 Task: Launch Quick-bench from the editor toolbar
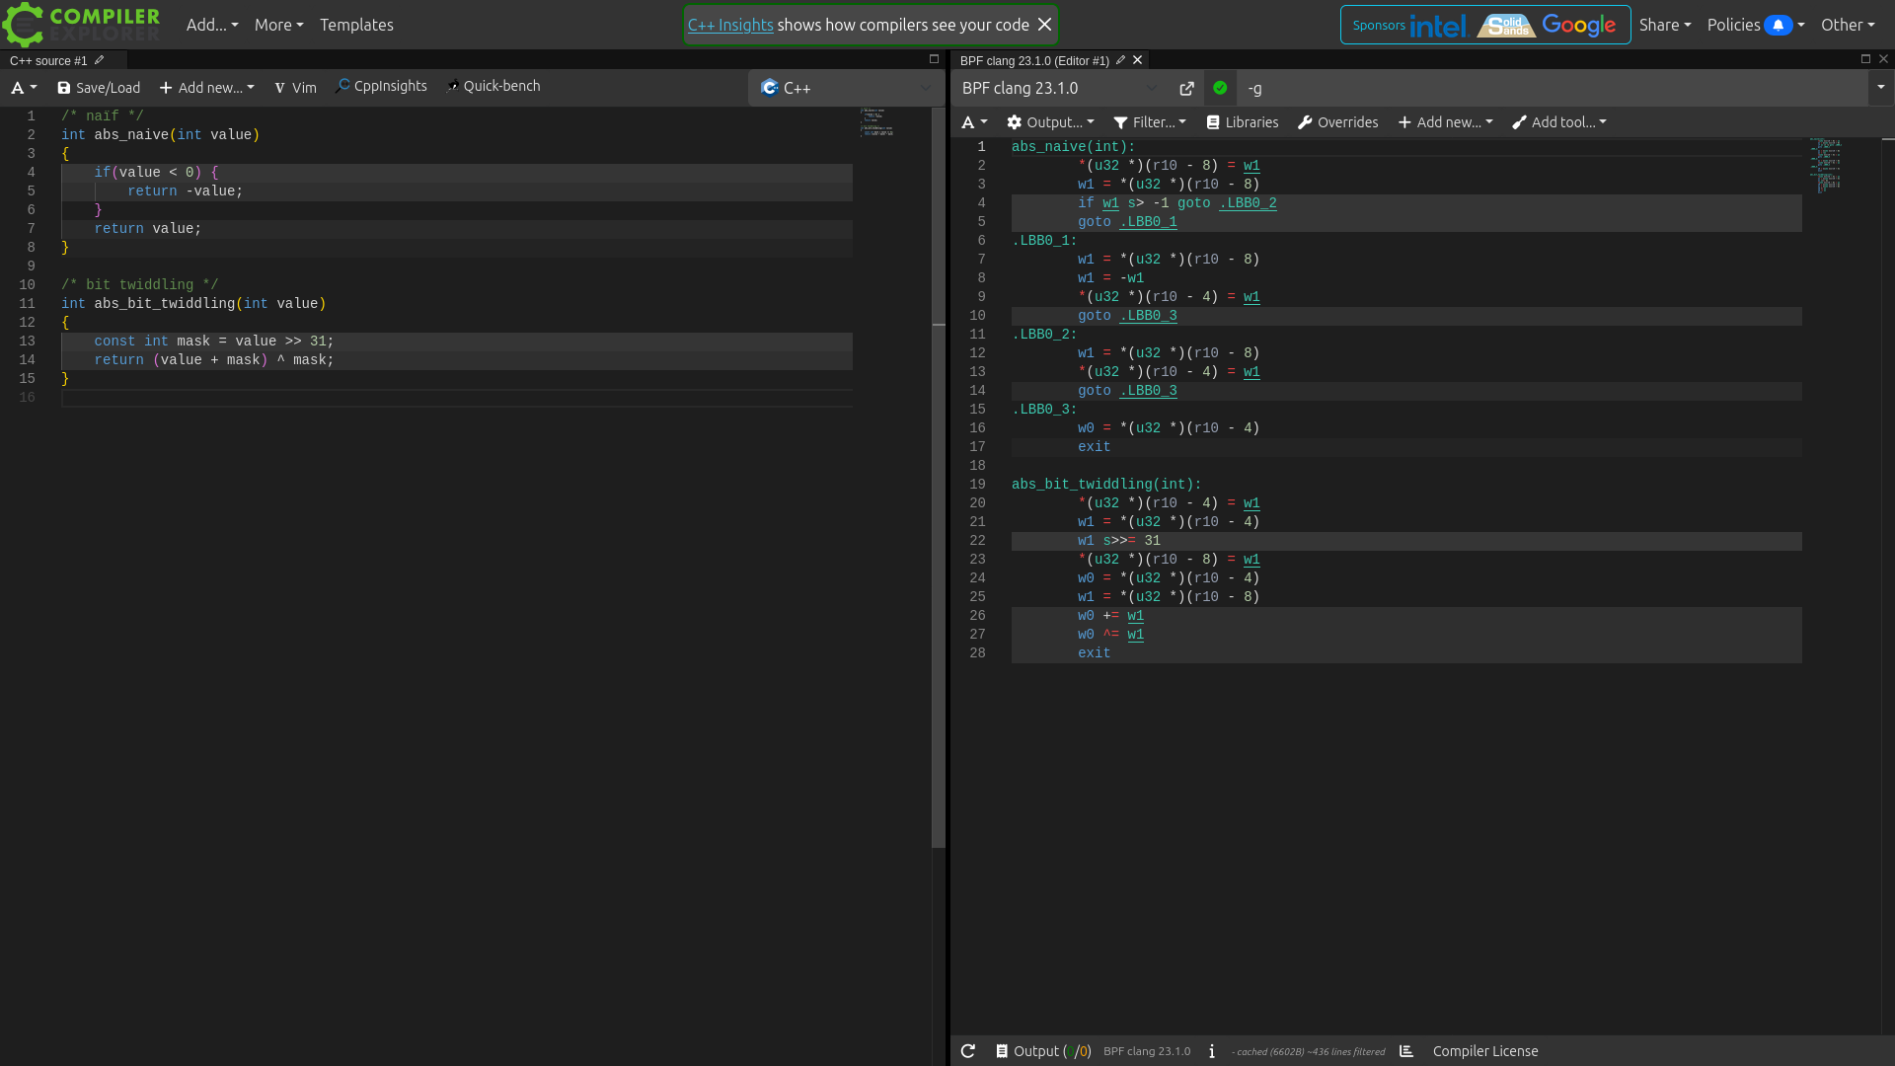[493, 87]
